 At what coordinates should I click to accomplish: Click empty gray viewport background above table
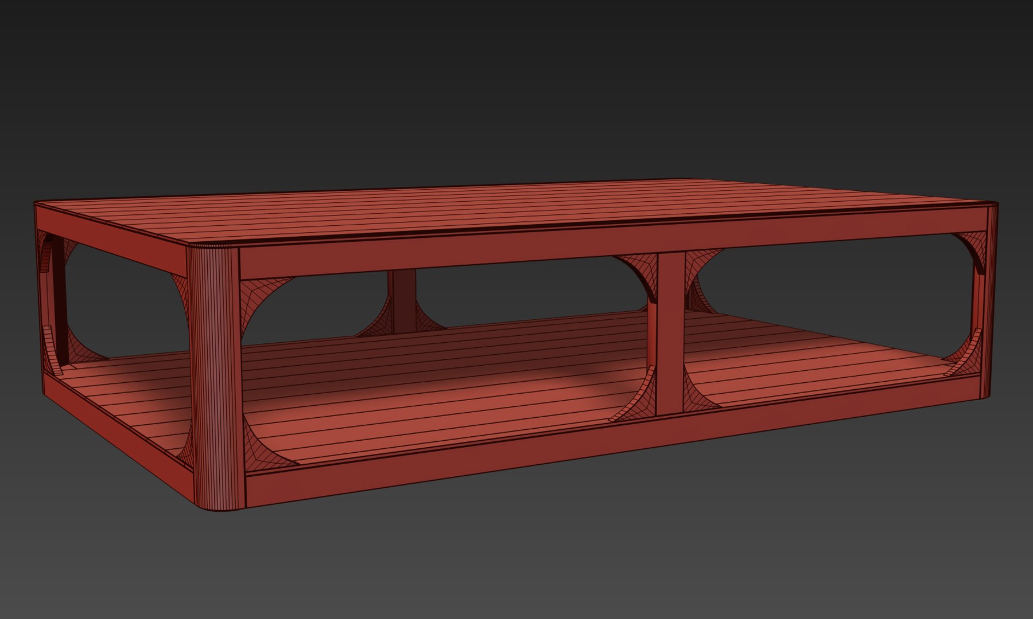pos(516,86)
